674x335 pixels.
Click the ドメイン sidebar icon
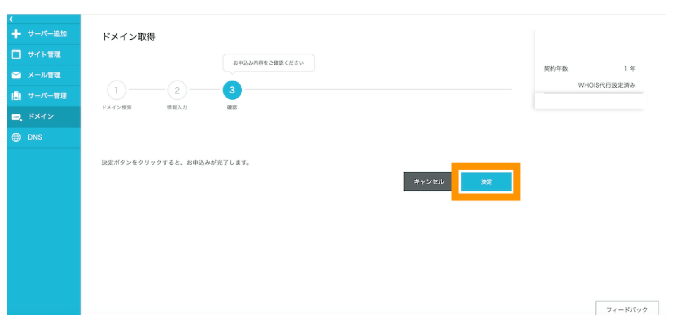pos(16,117)
